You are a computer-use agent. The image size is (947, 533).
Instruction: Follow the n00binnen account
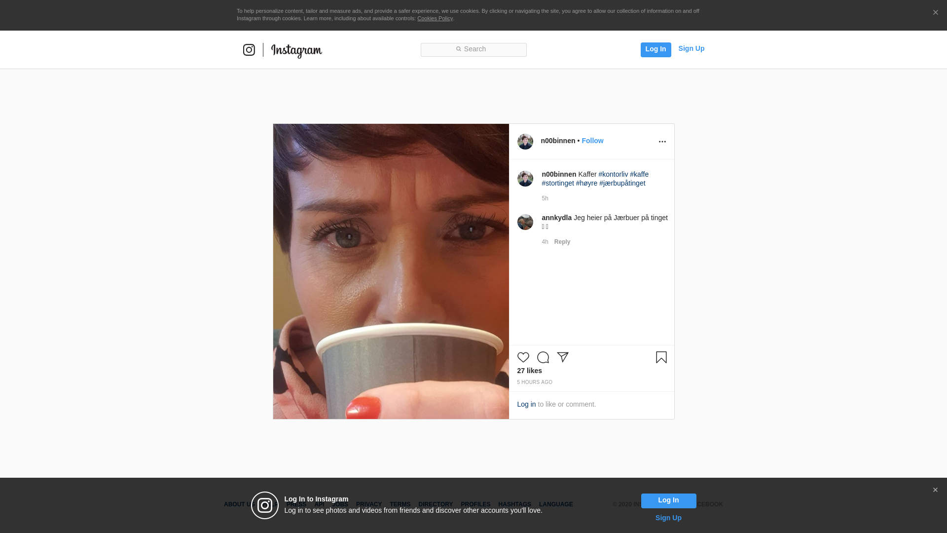[592, 141]
